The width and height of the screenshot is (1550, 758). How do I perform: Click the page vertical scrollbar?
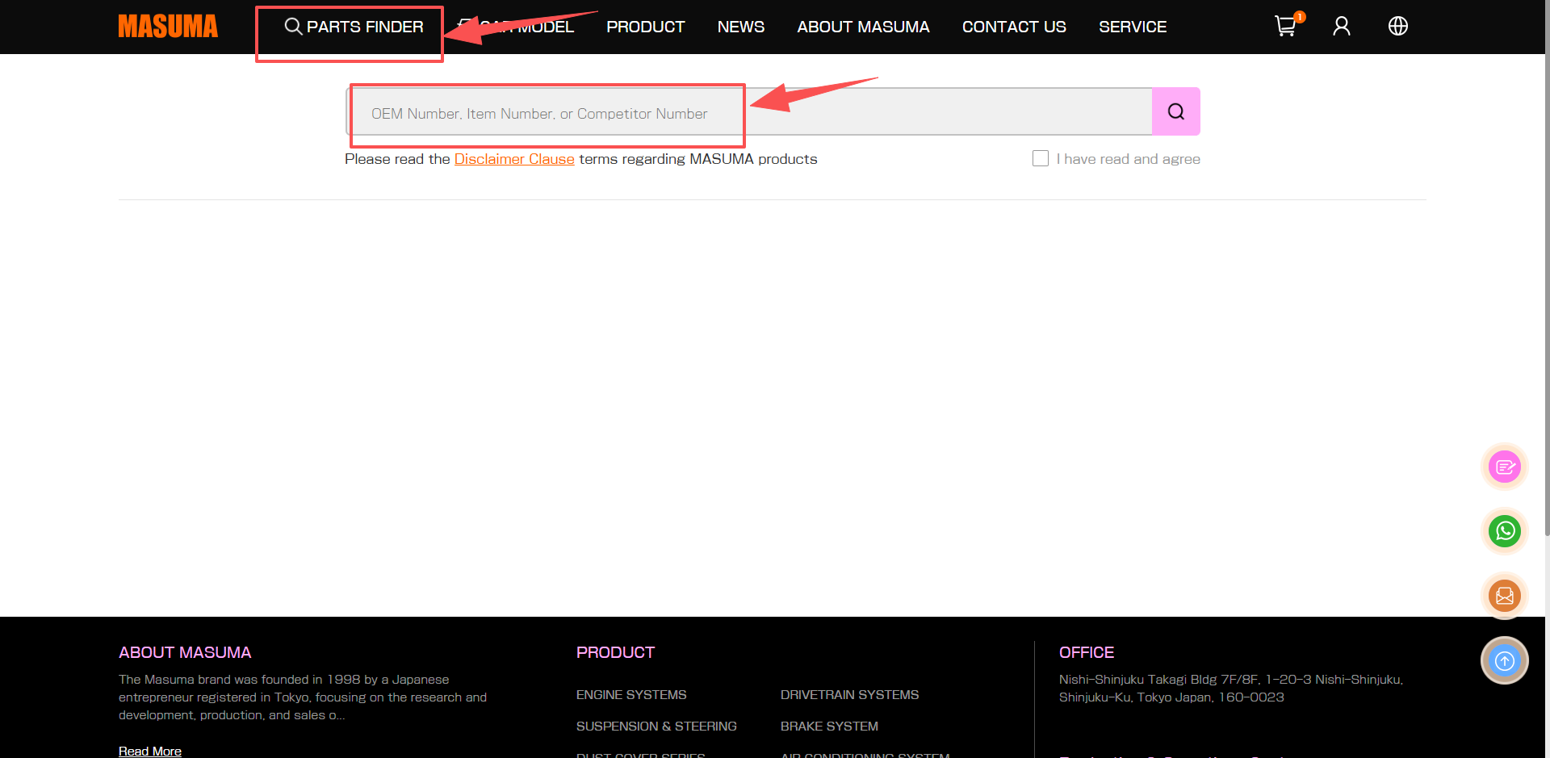point(1547,266)
